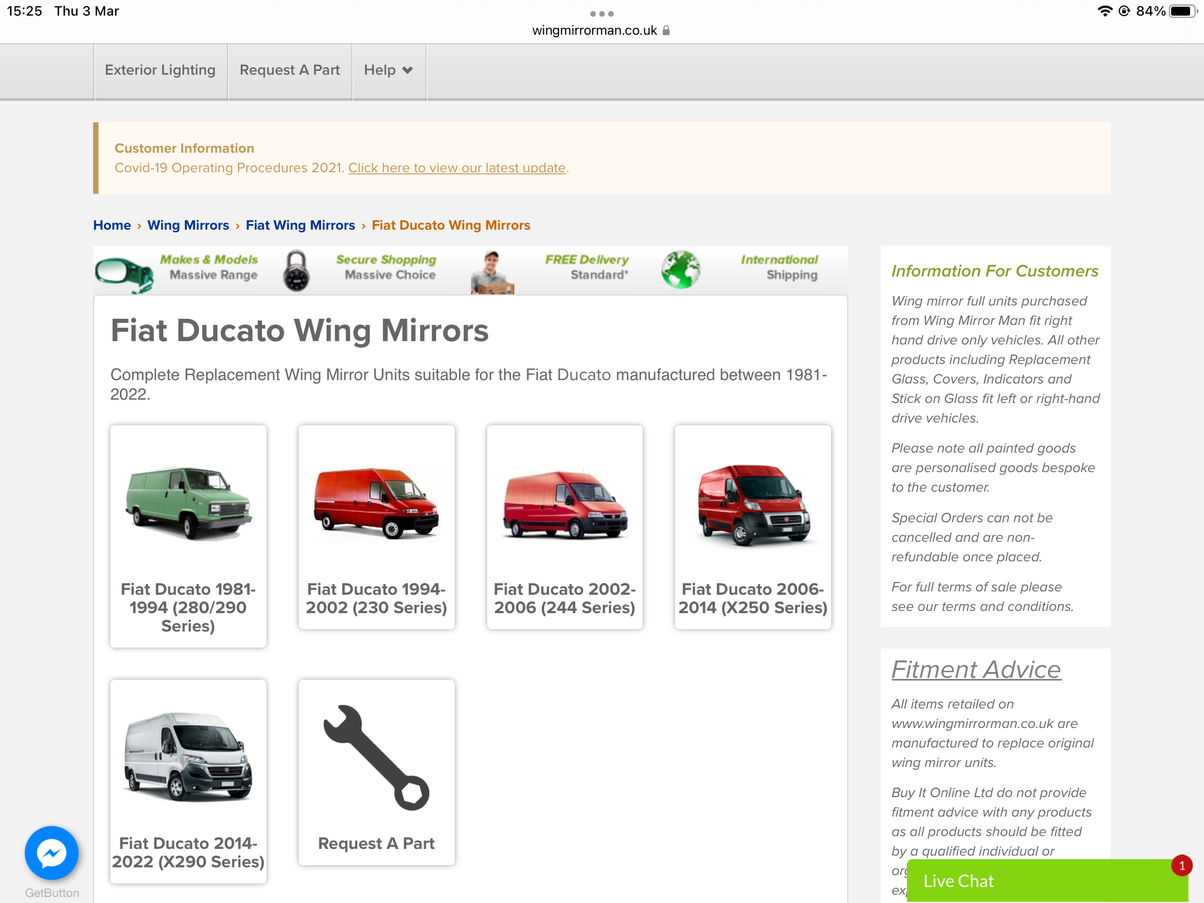Click the Makes & Models Massive Range text
This screenshot has width=1204, height=903.
click(x=210, y=267)
